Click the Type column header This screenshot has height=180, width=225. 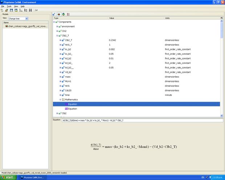[81, 18]
